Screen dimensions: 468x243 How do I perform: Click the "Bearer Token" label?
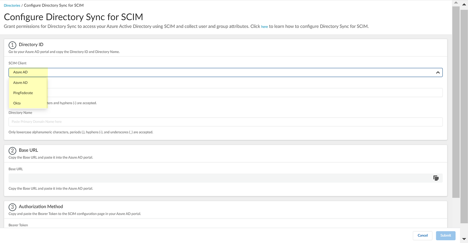coord(18,225)
